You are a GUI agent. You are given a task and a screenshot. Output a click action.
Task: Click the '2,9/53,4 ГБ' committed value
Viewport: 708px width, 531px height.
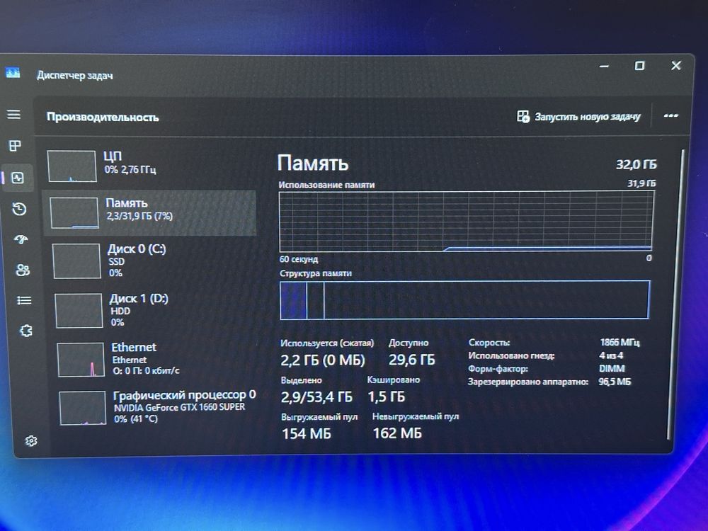[316, 397]
